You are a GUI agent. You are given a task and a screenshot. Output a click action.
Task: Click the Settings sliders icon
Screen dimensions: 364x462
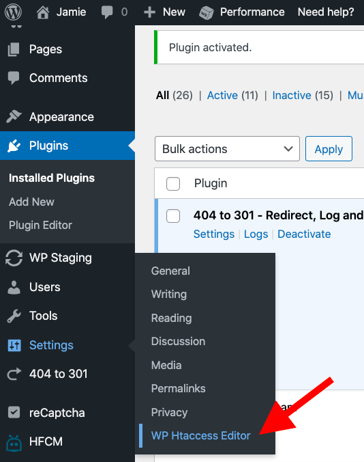coord(14,345)
